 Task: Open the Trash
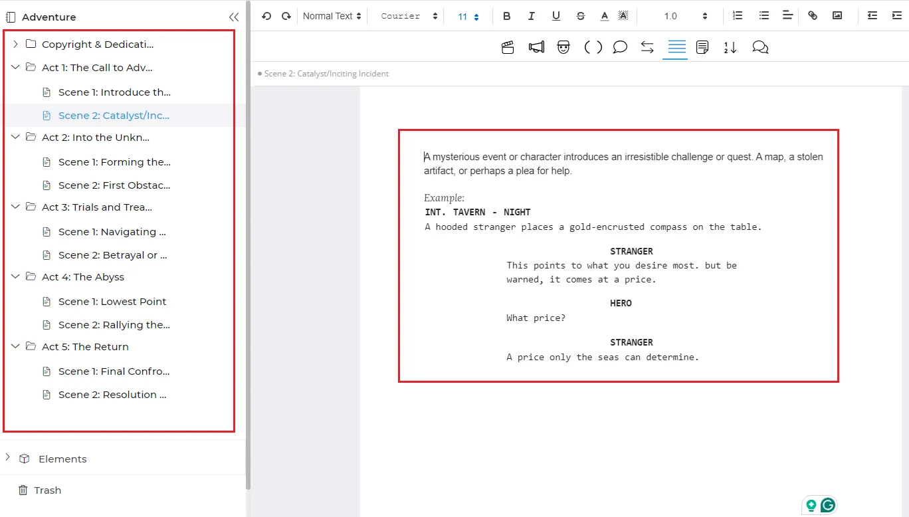coord(47,490)
